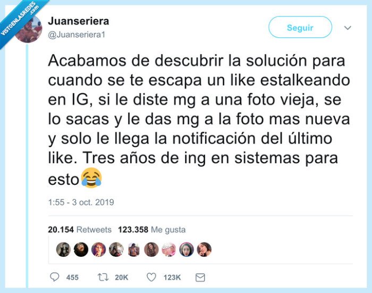The image size is (372, 293).
Task: Open the third liker avatar with pink hair
Action: point(98,249)
